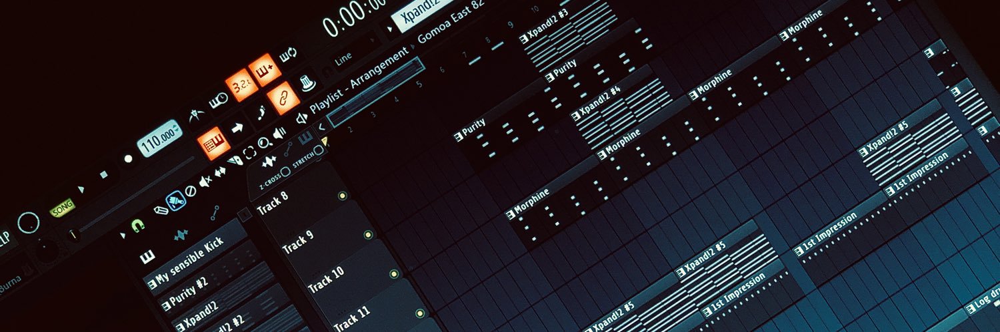Enable step editing footprints icon
1000x332 pixels.
[261, 112]
